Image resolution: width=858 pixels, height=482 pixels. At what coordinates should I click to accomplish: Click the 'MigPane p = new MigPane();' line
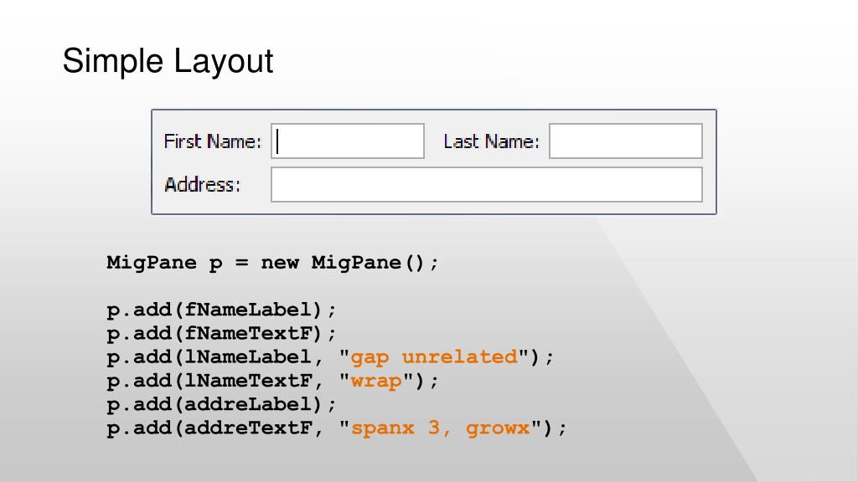272,263
